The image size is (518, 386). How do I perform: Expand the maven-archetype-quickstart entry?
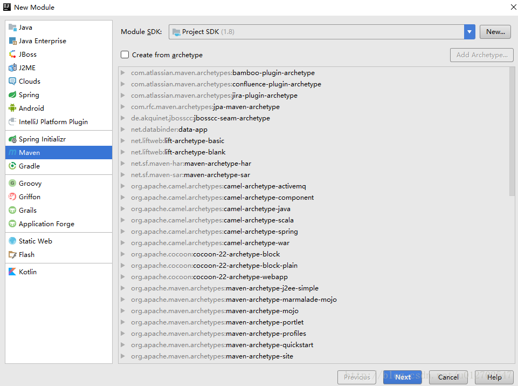[123, 345]
